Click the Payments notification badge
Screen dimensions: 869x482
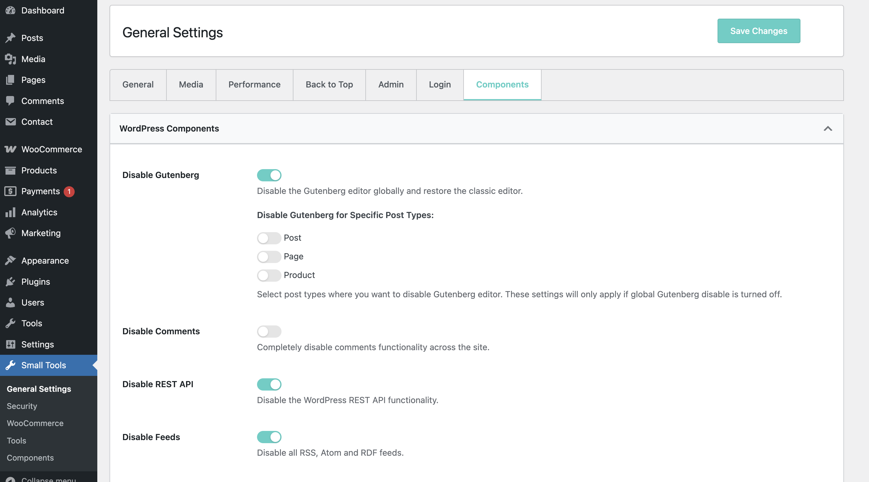[x=69, y=191]
